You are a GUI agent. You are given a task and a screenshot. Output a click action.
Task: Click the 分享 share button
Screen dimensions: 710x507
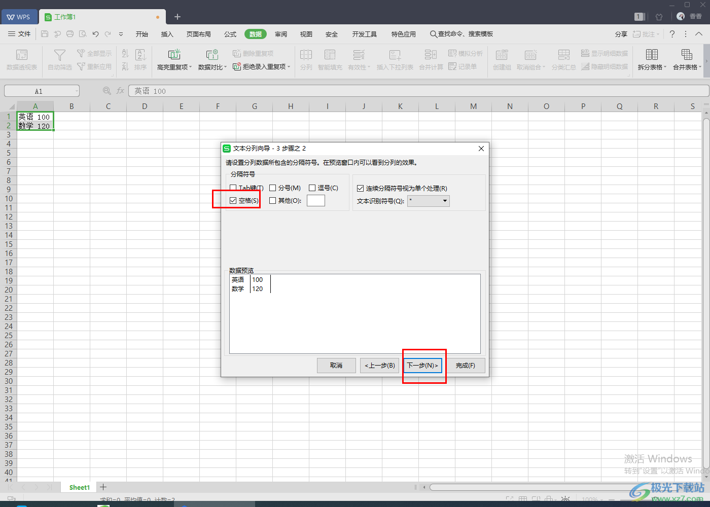point(621,34)
